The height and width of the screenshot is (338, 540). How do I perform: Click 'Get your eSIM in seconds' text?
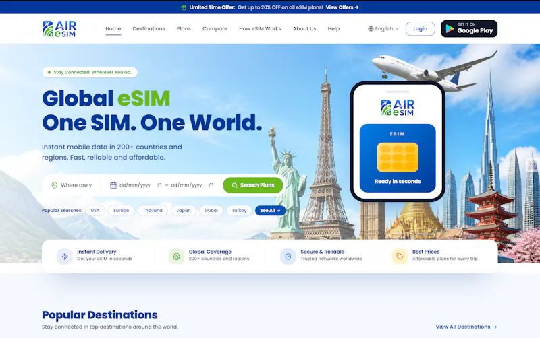pos(105,259)
